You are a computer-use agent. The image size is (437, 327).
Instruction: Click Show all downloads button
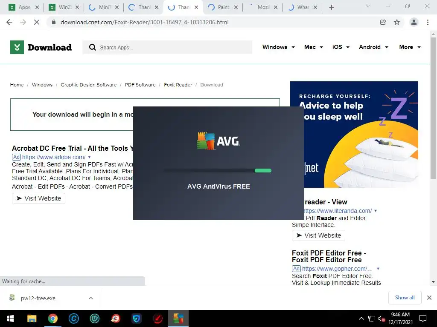pos(405,298)
